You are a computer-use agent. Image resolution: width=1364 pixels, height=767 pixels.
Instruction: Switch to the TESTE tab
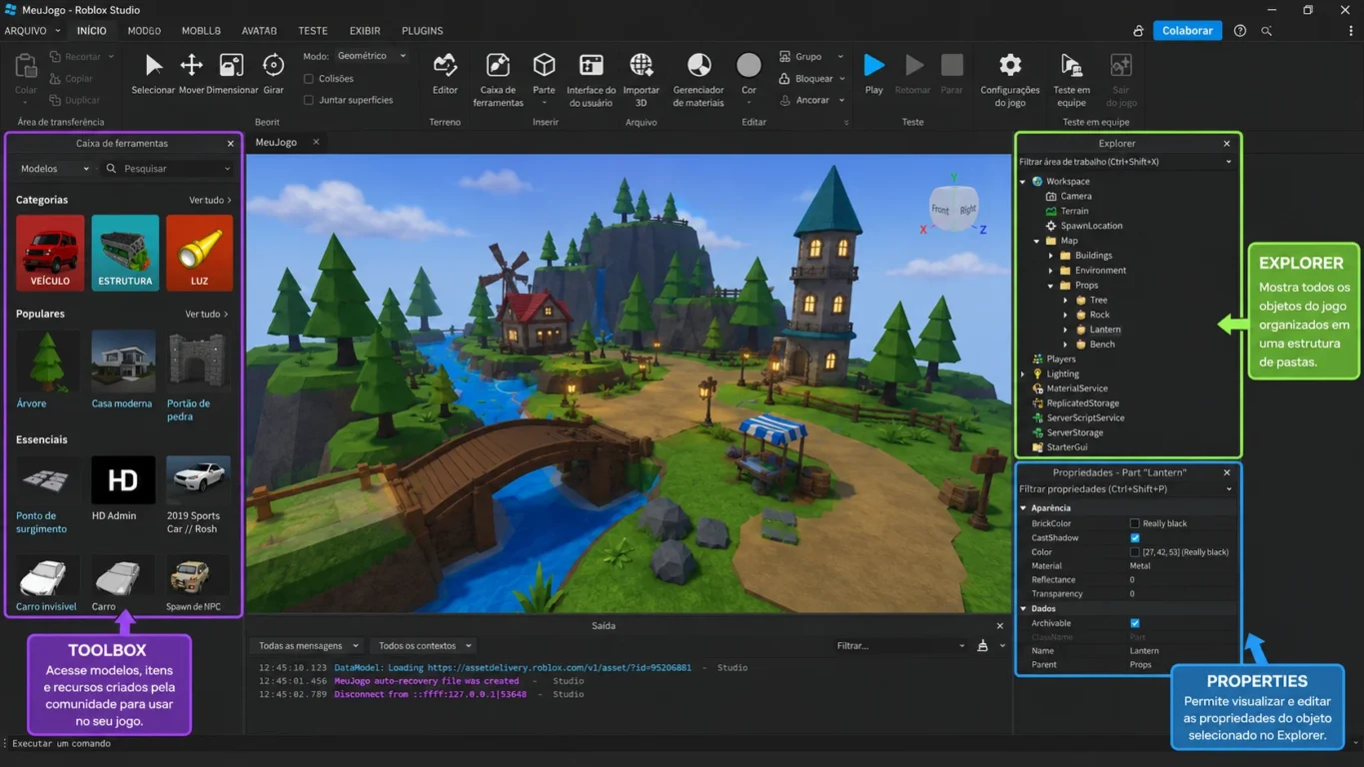(x=313, y=31)
